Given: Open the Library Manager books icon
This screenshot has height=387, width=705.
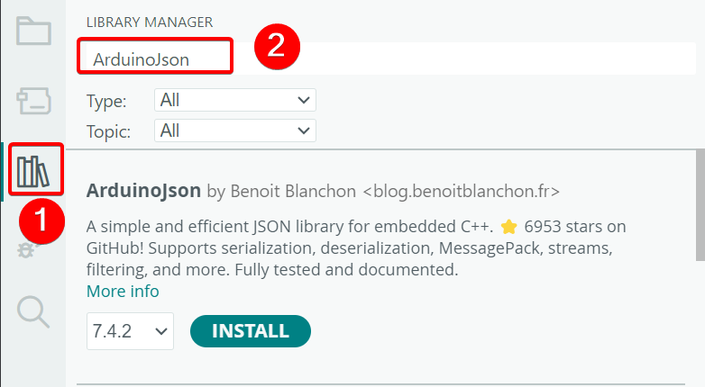Looking at the screenshot, I should 36,169.
